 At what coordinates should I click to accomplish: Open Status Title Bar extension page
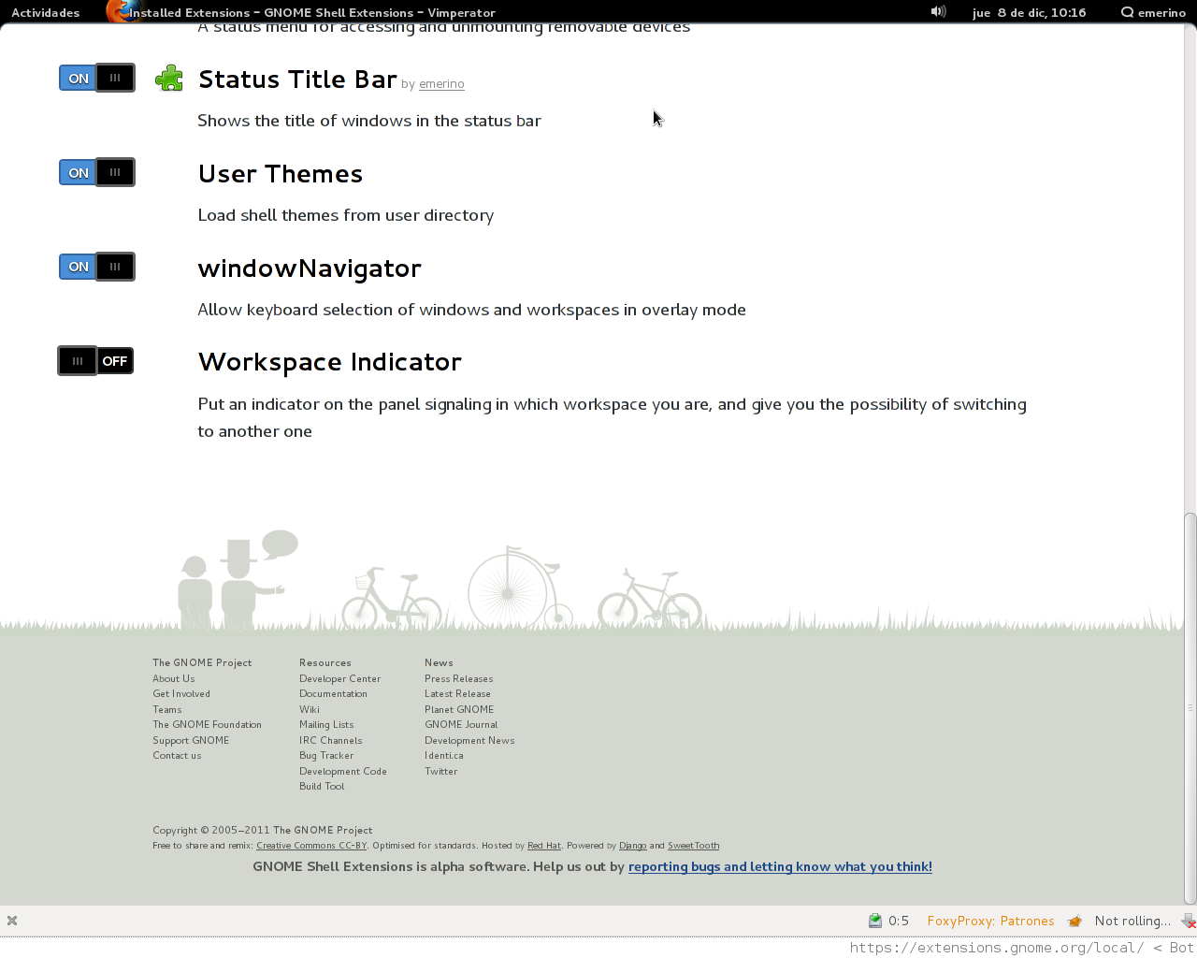pos(297,80)
